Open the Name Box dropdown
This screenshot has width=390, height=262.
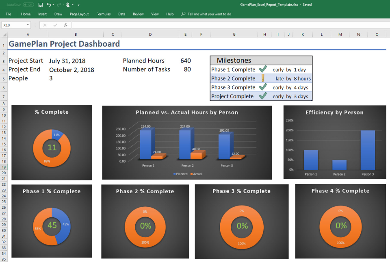click(x=28, y=25)
